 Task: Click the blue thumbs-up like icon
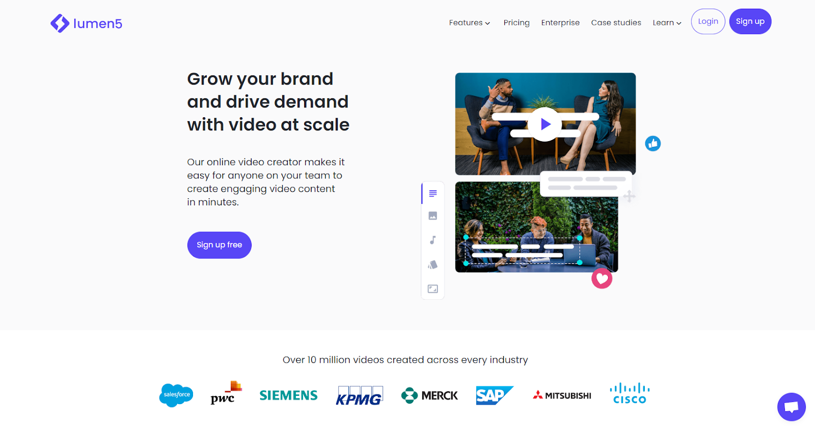(653, 144)
